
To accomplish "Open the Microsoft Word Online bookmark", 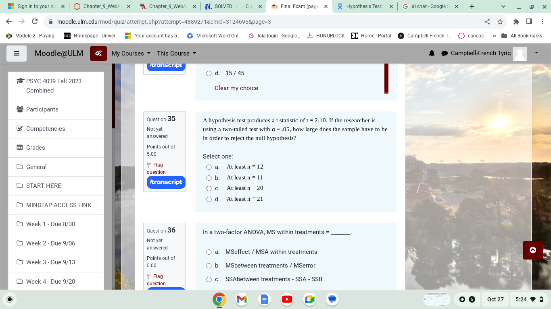I will tap(215, 36).
